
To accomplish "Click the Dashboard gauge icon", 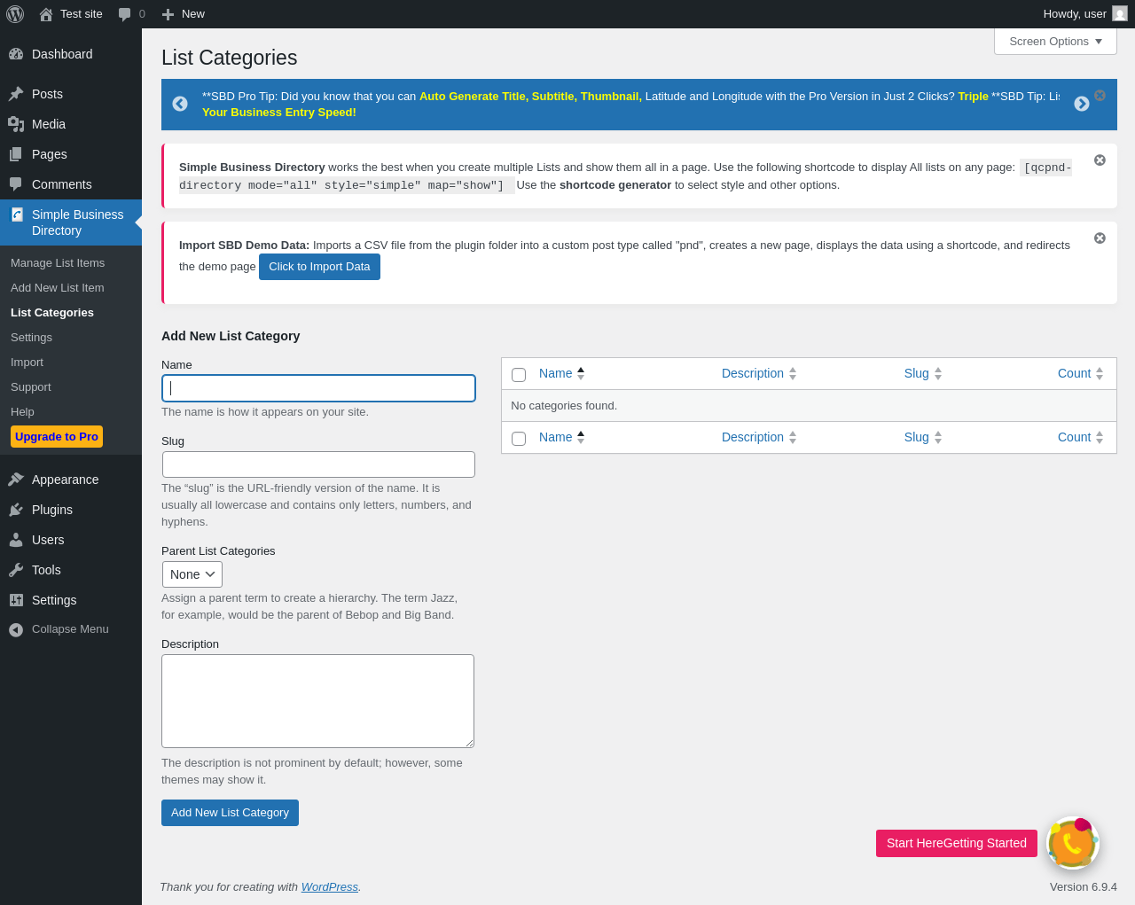I will (x=16, y=54).
